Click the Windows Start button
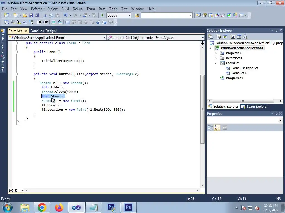 click(8, 207)
